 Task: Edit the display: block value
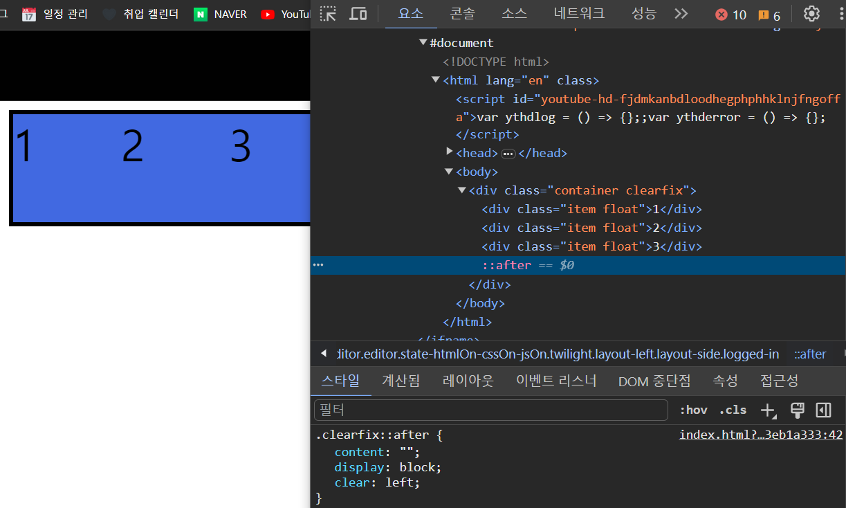click(417, 467)
